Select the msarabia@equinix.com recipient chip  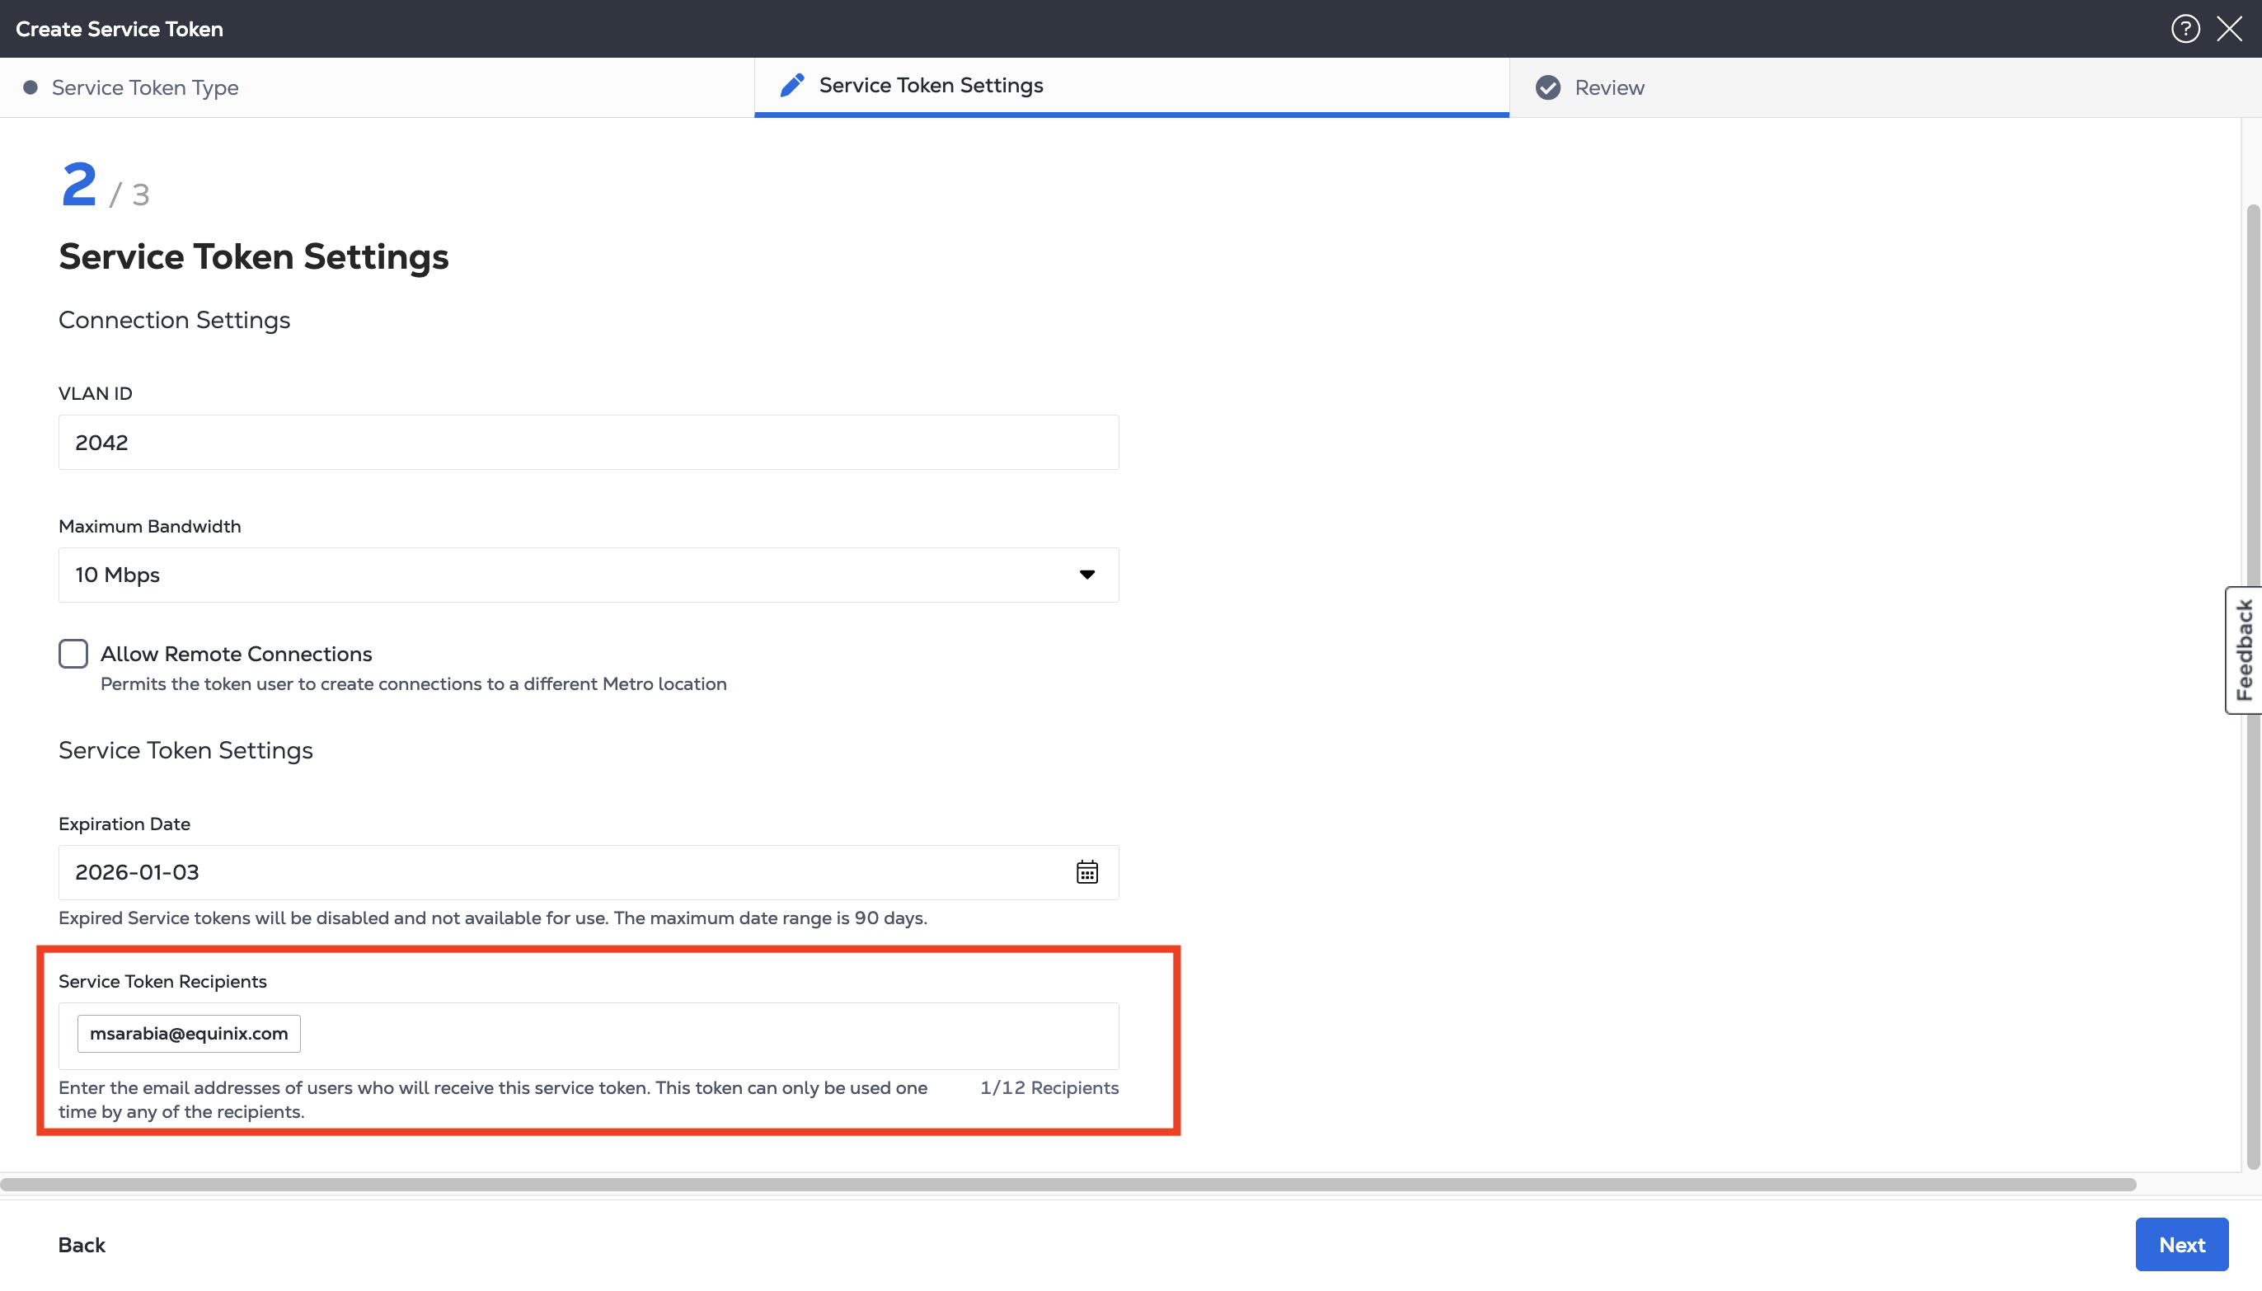point(189,1034)
